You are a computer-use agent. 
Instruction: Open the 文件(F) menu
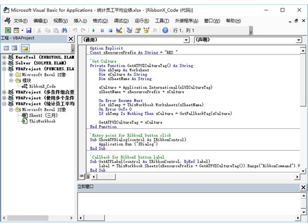(20, 21)
